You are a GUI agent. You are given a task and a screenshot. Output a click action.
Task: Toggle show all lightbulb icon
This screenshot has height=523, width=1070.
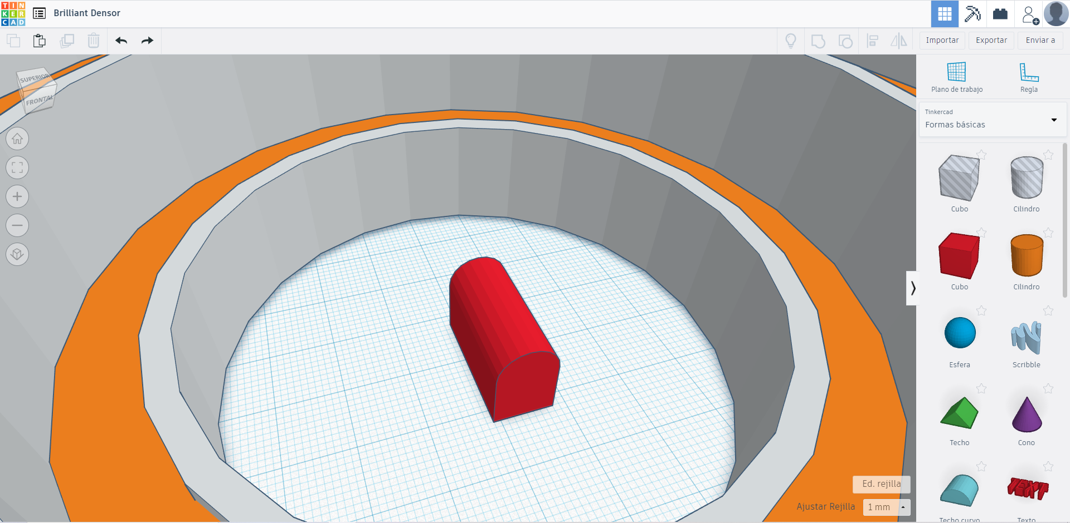[790, 41]
